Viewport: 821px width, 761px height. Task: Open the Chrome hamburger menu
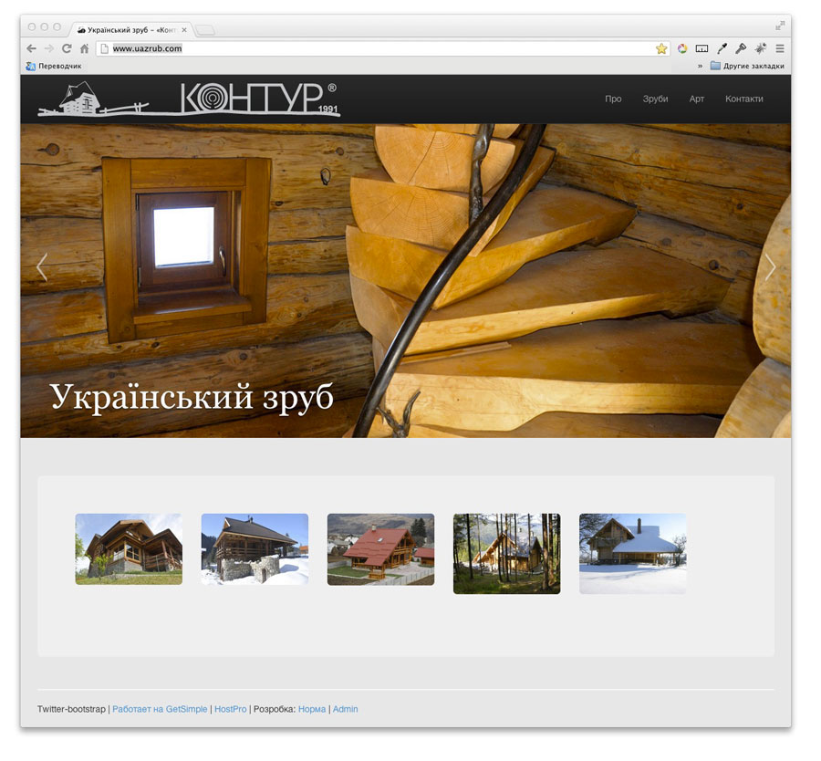780,48
